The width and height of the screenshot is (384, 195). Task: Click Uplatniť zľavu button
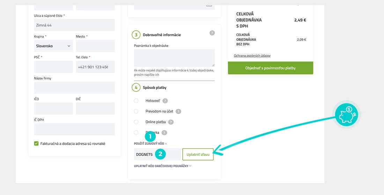(x=198, y=155)
